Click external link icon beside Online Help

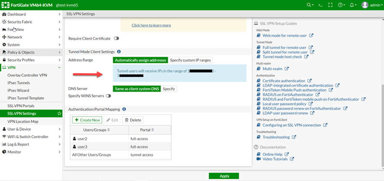286,155
